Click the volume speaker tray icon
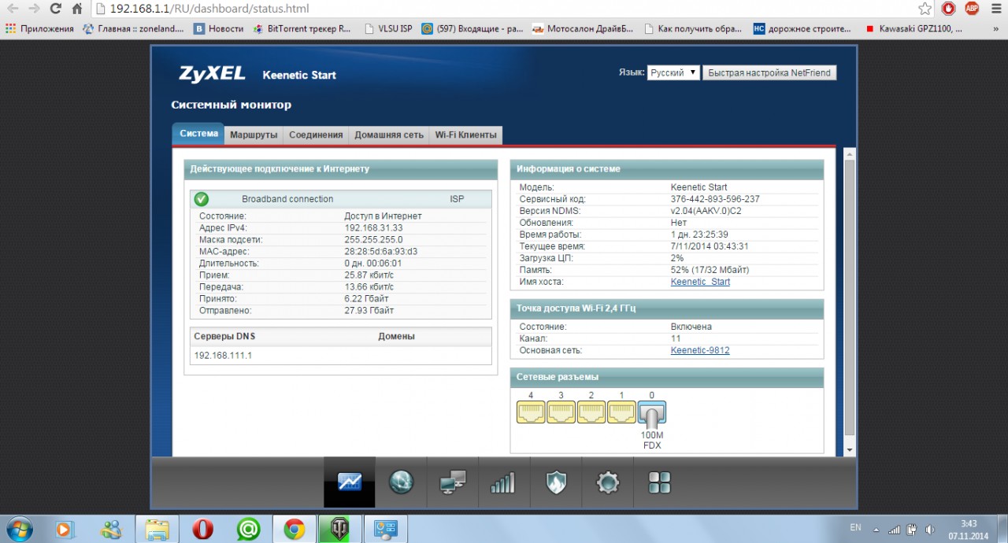The image size is (1008, 543). coord(930,530)
